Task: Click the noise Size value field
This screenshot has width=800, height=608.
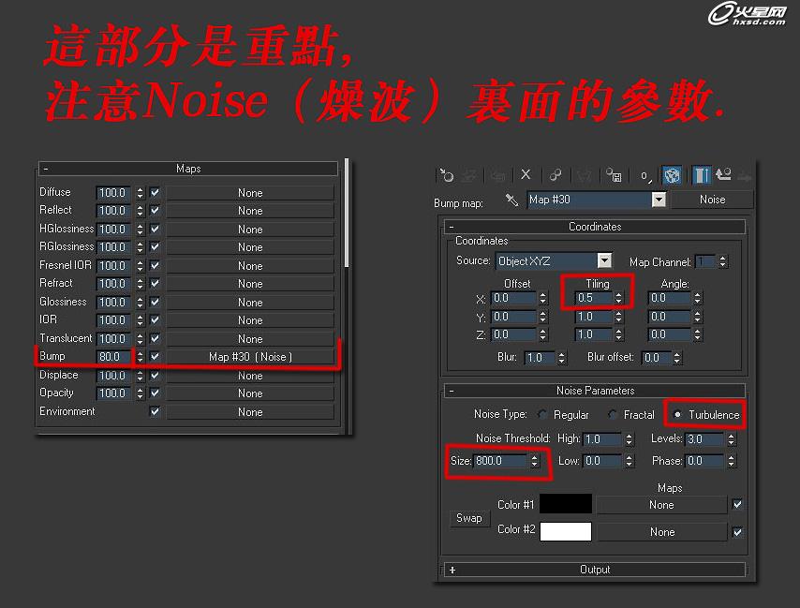Action: tap(500, 461)
